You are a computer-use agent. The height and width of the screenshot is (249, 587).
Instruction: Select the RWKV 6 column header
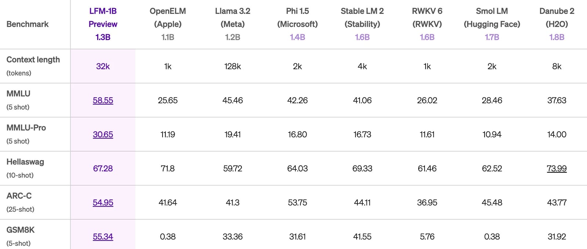(x=427, y=24)
